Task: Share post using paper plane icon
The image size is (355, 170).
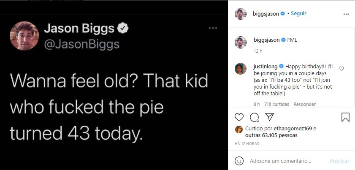Action: point(269,117)
